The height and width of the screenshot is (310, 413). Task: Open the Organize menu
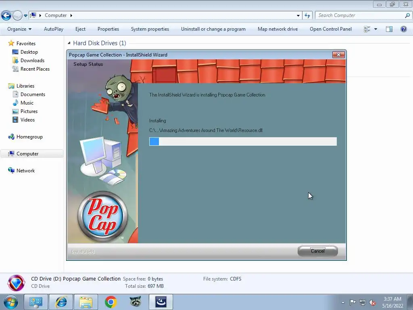tap(19, 29)
